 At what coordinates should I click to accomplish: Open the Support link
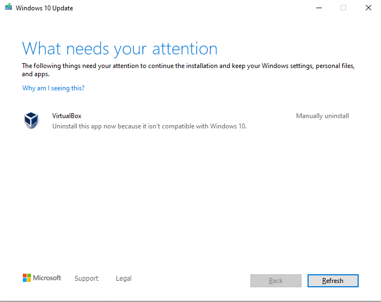point(87,278)
